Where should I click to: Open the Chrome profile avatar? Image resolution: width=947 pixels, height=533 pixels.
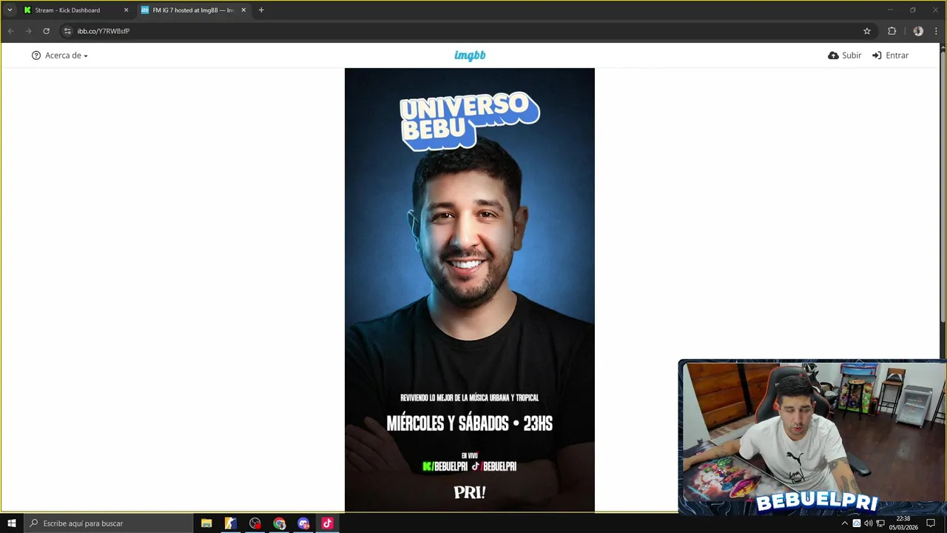918,31
